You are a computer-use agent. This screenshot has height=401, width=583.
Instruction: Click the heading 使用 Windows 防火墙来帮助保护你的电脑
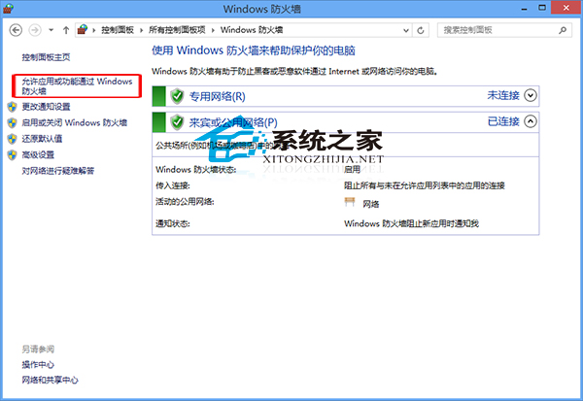254,50
